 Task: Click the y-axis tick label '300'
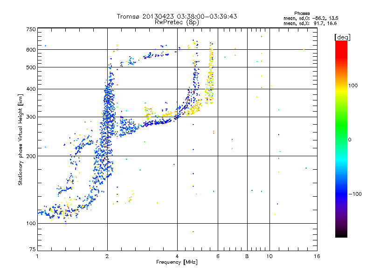(x=31, y=117)
